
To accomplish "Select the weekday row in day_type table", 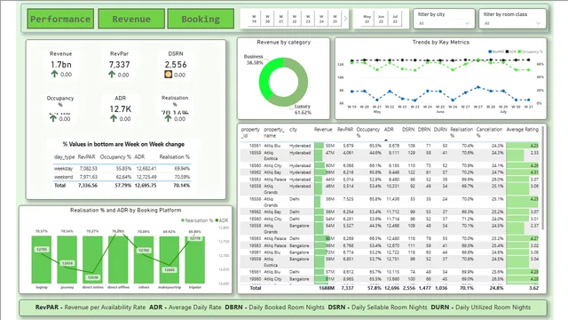I will tap(122, 168).
